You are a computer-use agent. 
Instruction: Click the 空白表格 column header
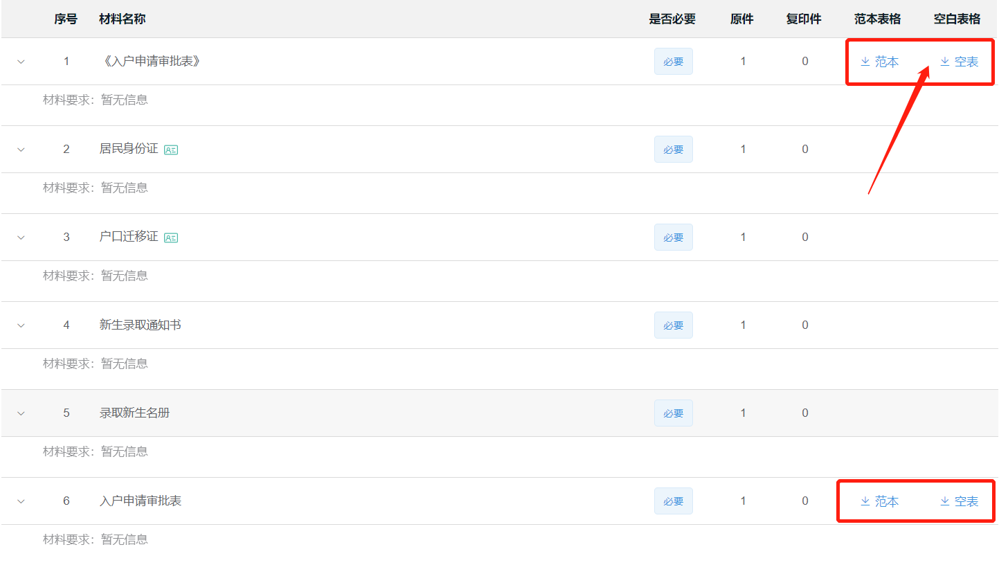(x=957, y=19)
